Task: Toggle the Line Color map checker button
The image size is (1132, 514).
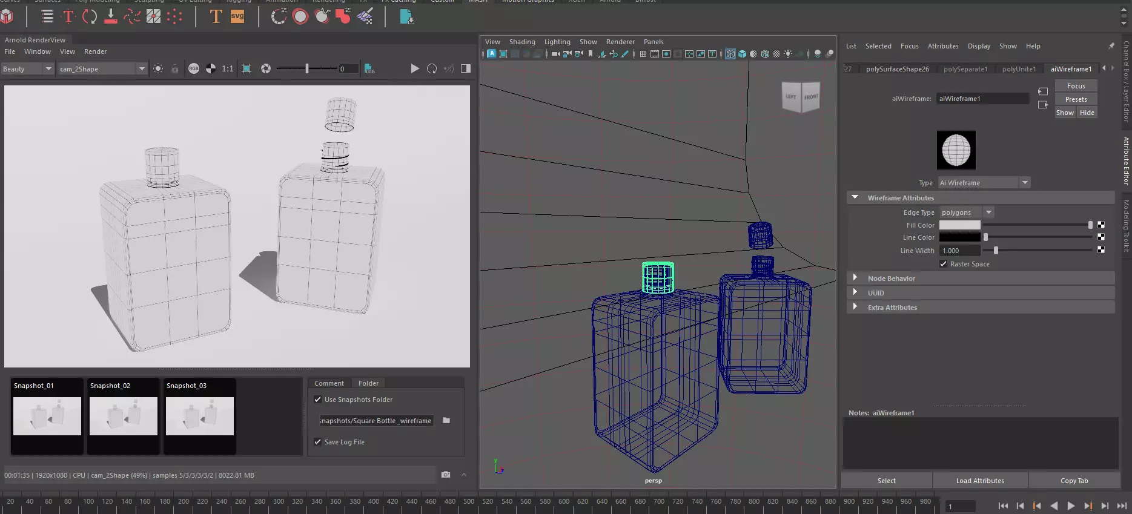Action: (1101, 237)
